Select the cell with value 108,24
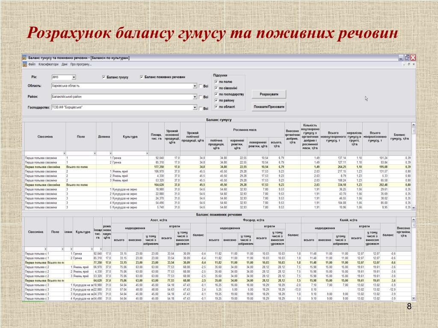Viewport: 438px width, 328px height. coord(333,181)
